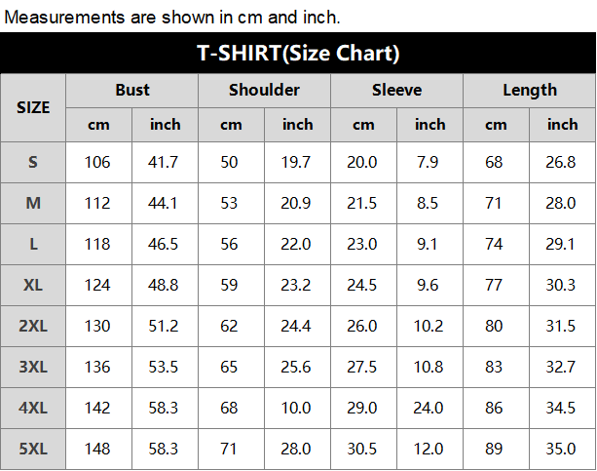This screenshot has width=597, height=471.
Task: Click the 106 bust cm cell
Action: pyautogui.click(x=99, y=163)
